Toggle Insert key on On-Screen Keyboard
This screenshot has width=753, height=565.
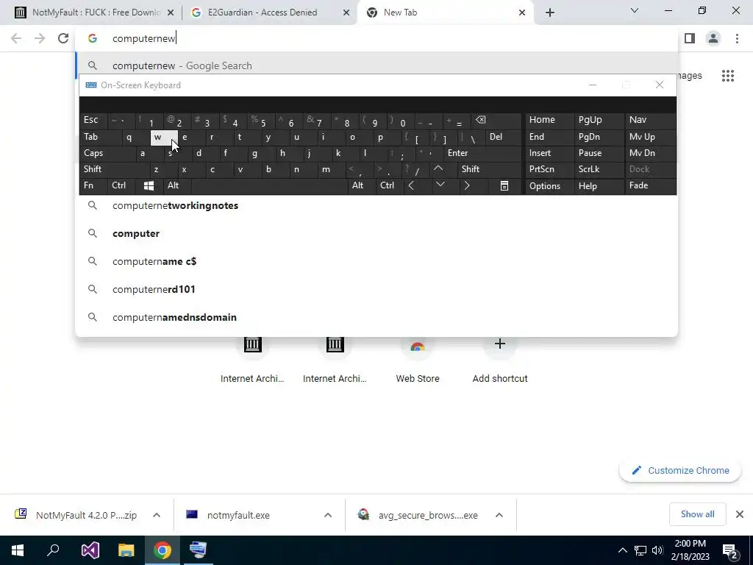tap(549, 153)
